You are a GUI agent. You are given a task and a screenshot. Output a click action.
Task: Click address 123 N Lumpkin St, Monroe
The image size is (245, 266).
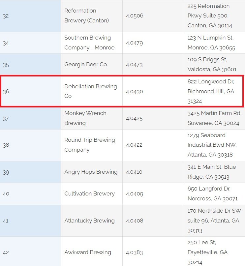[211, 43]
